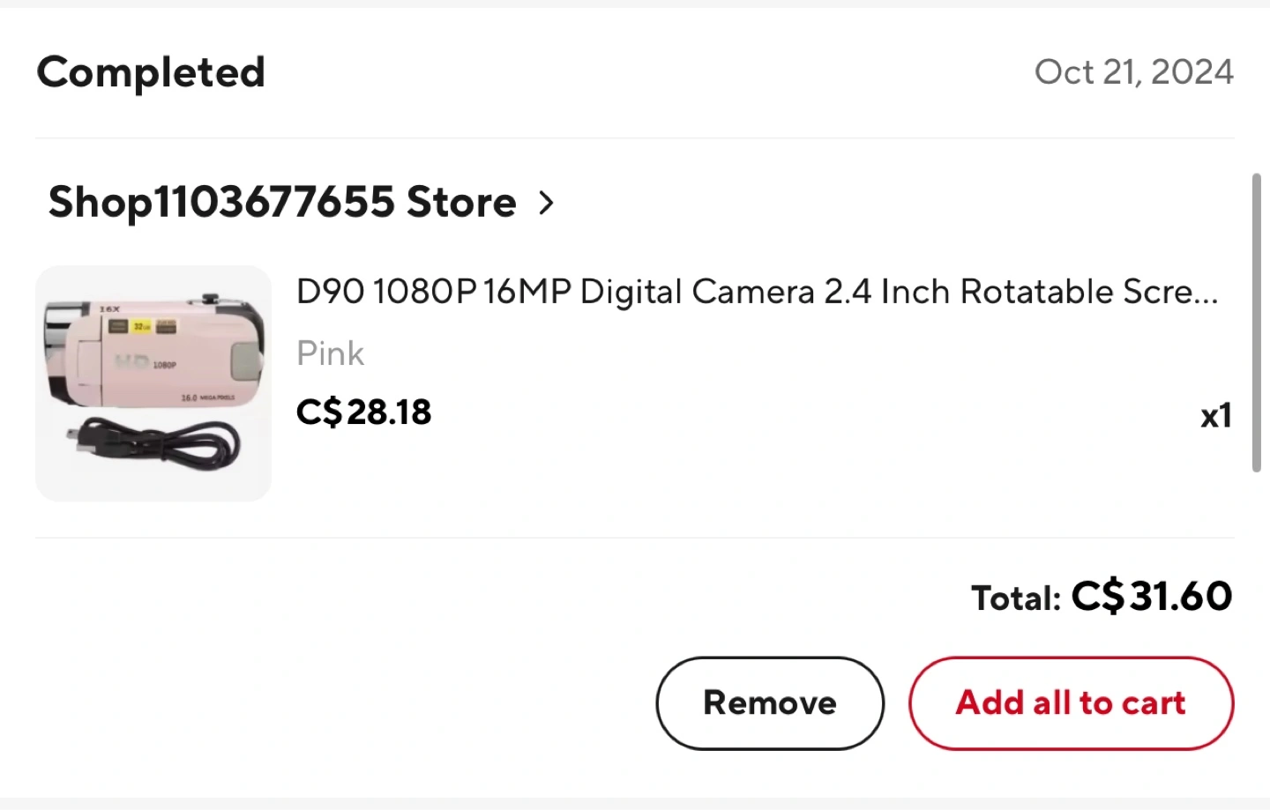Image resolution: width=1270 pixels, height=810 pixels.
Task: Click the Total: label
Action: [x=1016, y=598]
